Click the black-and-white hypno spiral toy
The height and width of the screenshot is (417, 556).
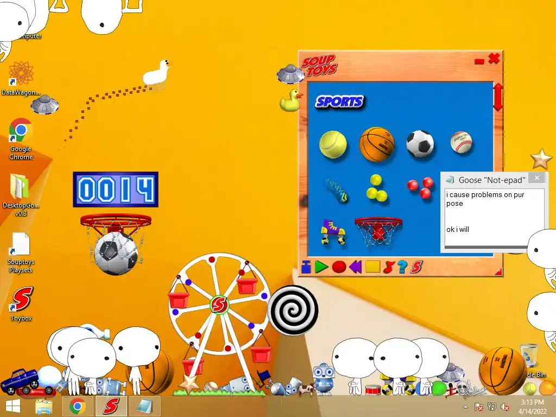tap(293, 310)
